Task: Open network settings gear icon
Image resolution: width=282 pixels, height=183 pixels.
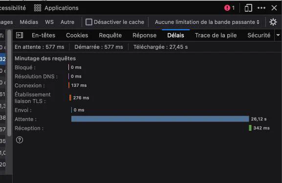Action: (x=273, y=22)
